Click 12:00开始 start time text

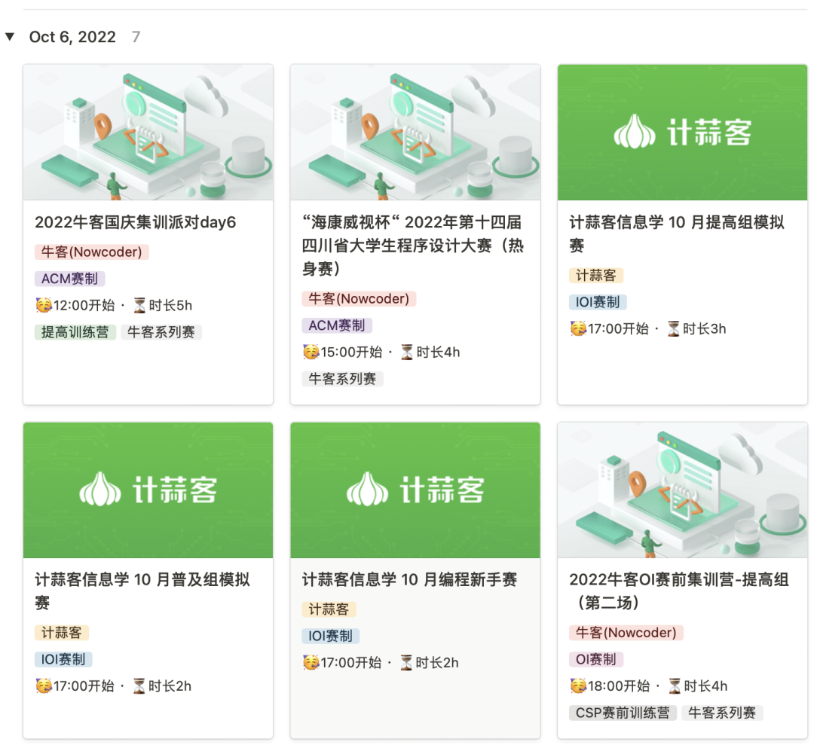(x=84, y=306)
